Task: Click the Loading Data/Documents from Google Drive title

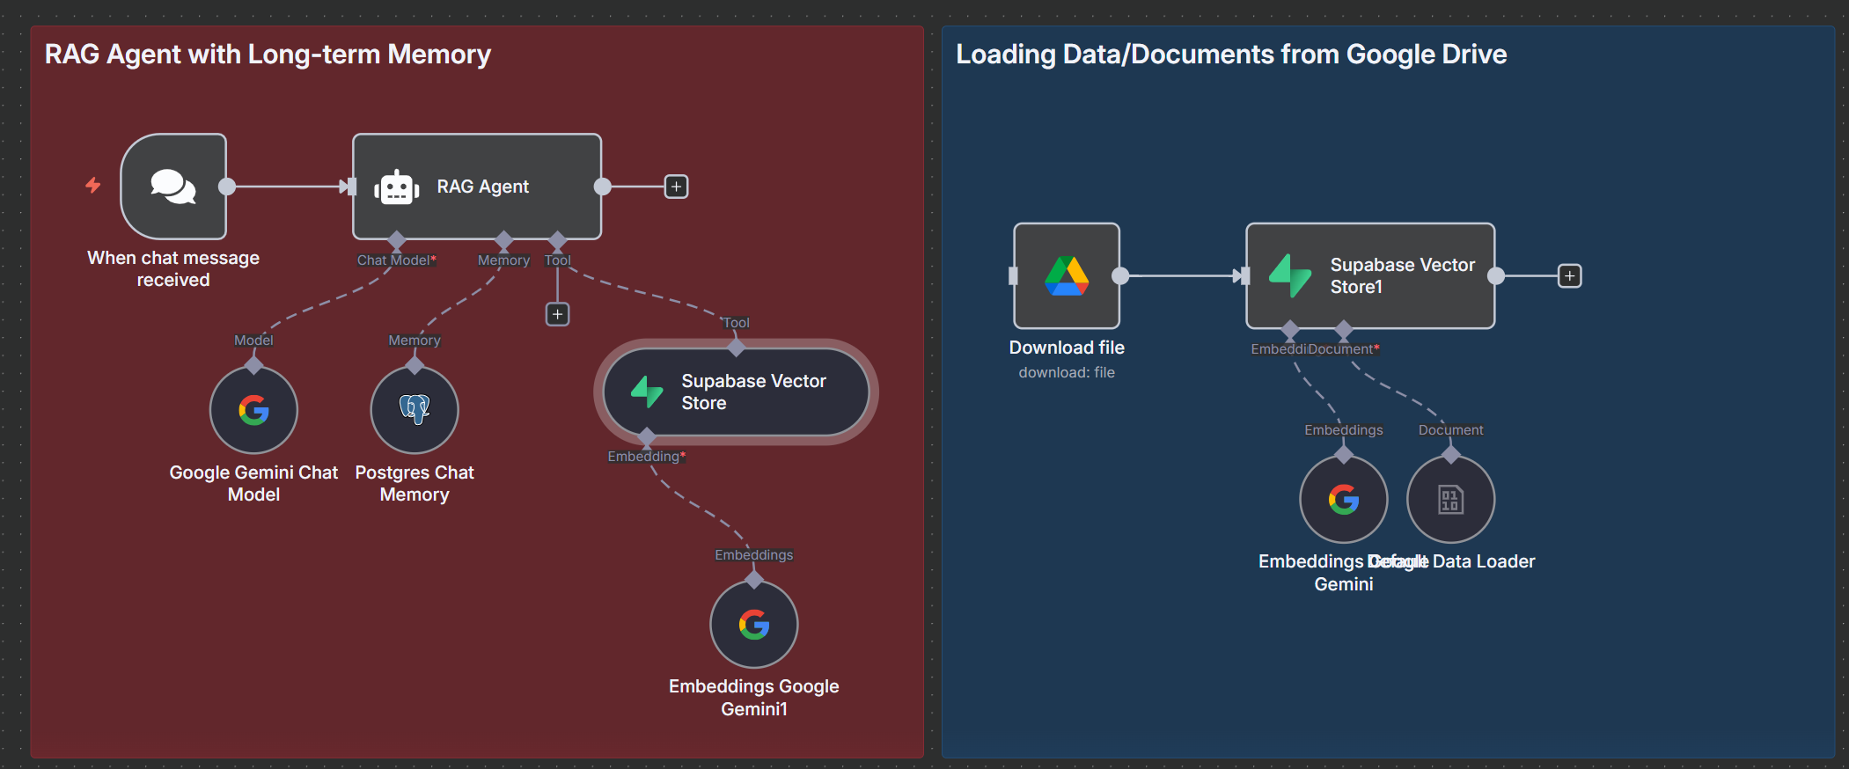Action: pos(1231,55)
